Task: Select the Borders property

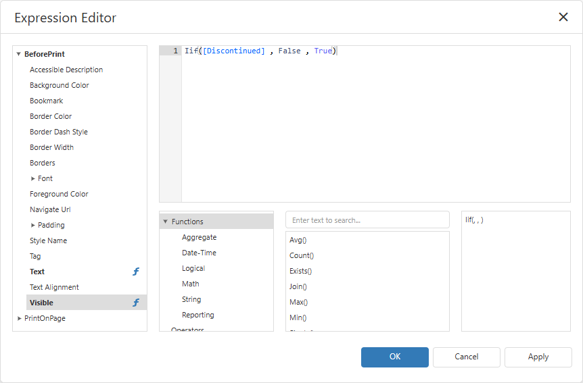Action: pos(43,163)
